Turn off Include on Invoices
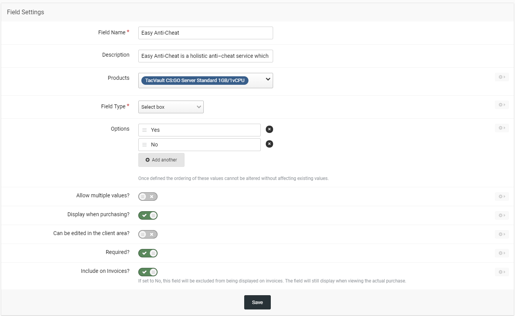The width and height of the screenshot is (515, 316). point(148,272)
